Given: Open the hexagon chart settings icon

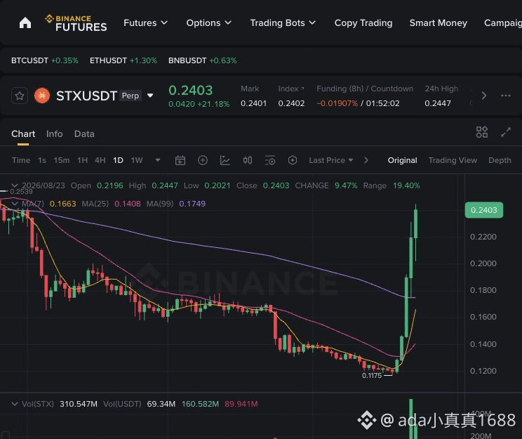Looking at the screenshot, I should [x=293, y=160].
